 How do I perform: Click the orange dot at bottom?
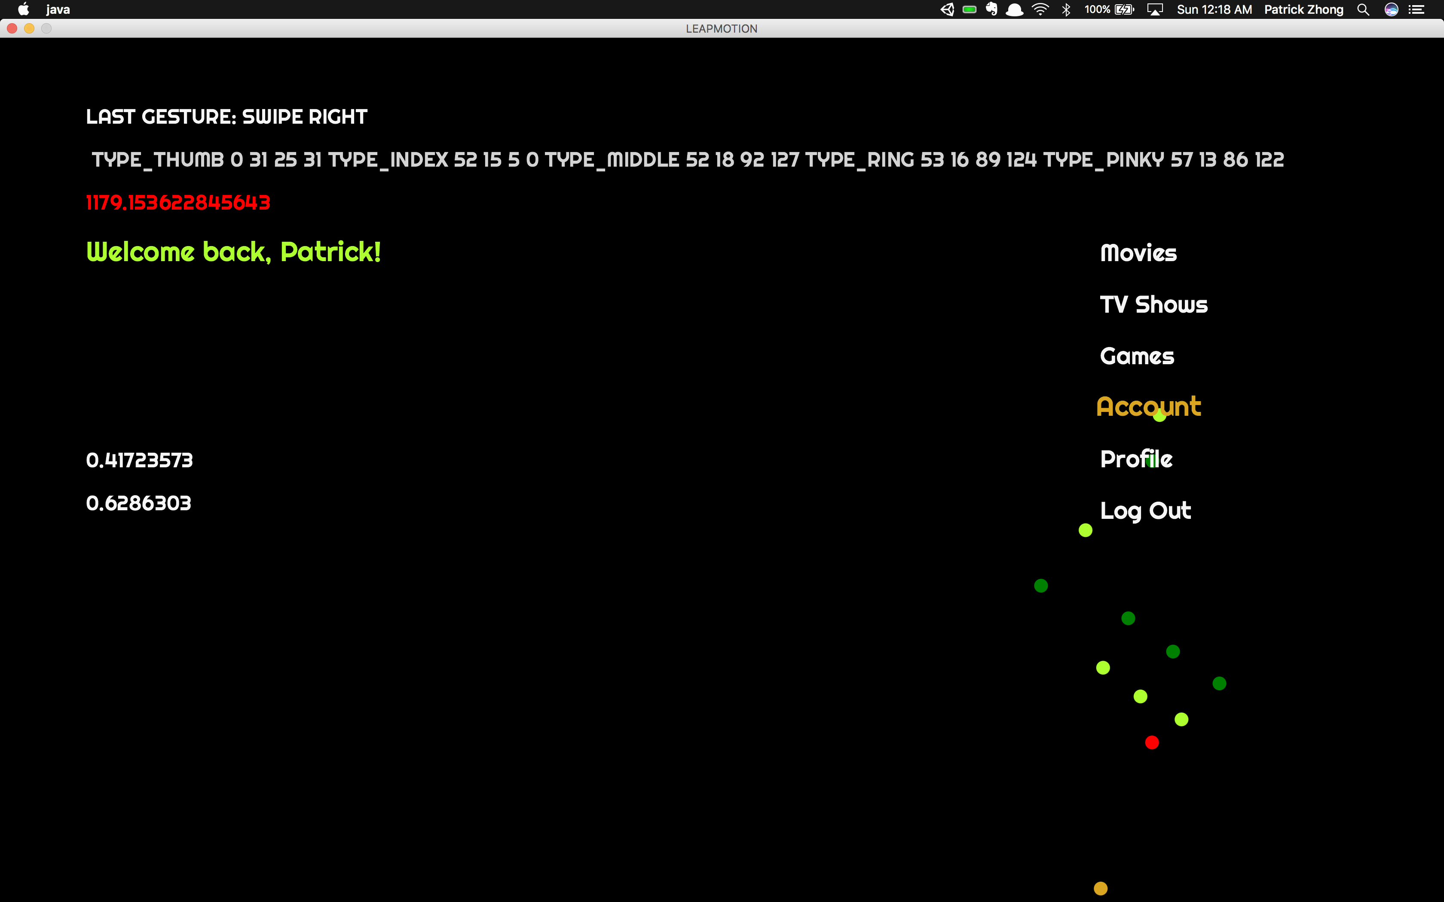(1100, 888)
